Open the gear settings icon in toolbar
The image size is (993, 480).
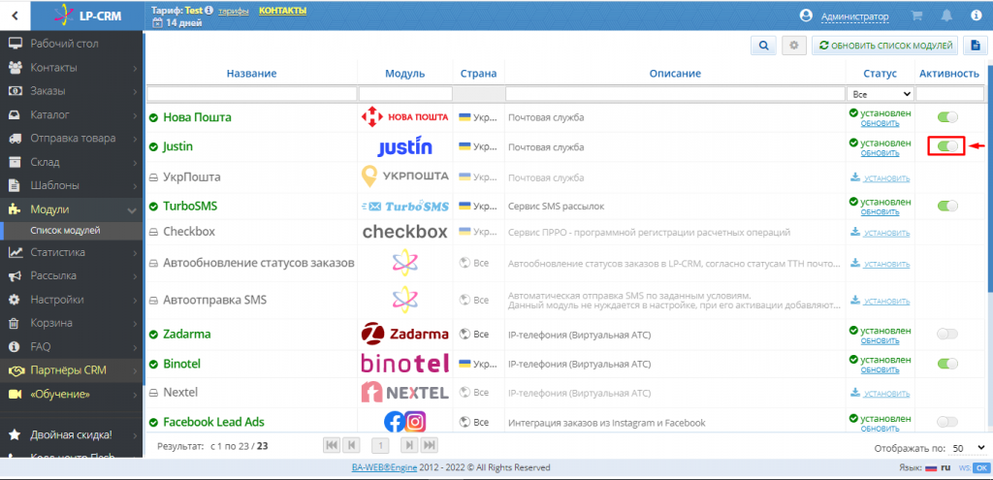(x=794, y=46)
